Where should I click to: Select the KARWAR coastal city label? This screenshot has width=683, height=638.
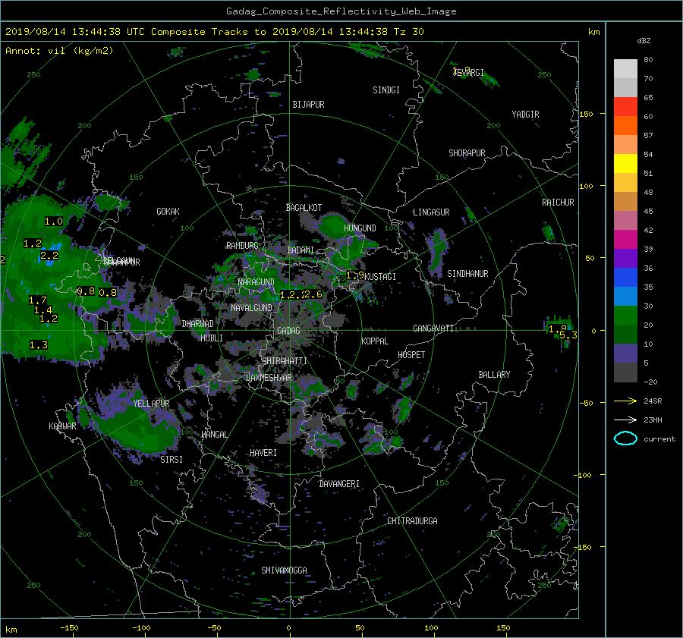[62, 426]
